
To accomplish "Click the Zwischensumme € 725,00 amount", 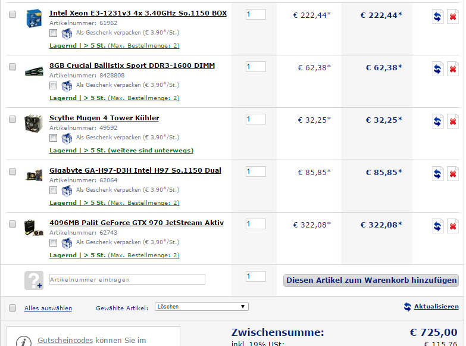I will [434, 332].
